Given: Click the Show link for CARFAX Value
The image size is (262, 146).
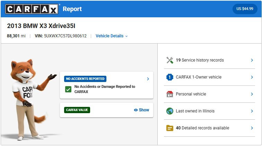Looking at the screenshot, I should click(x=144, y=110).
